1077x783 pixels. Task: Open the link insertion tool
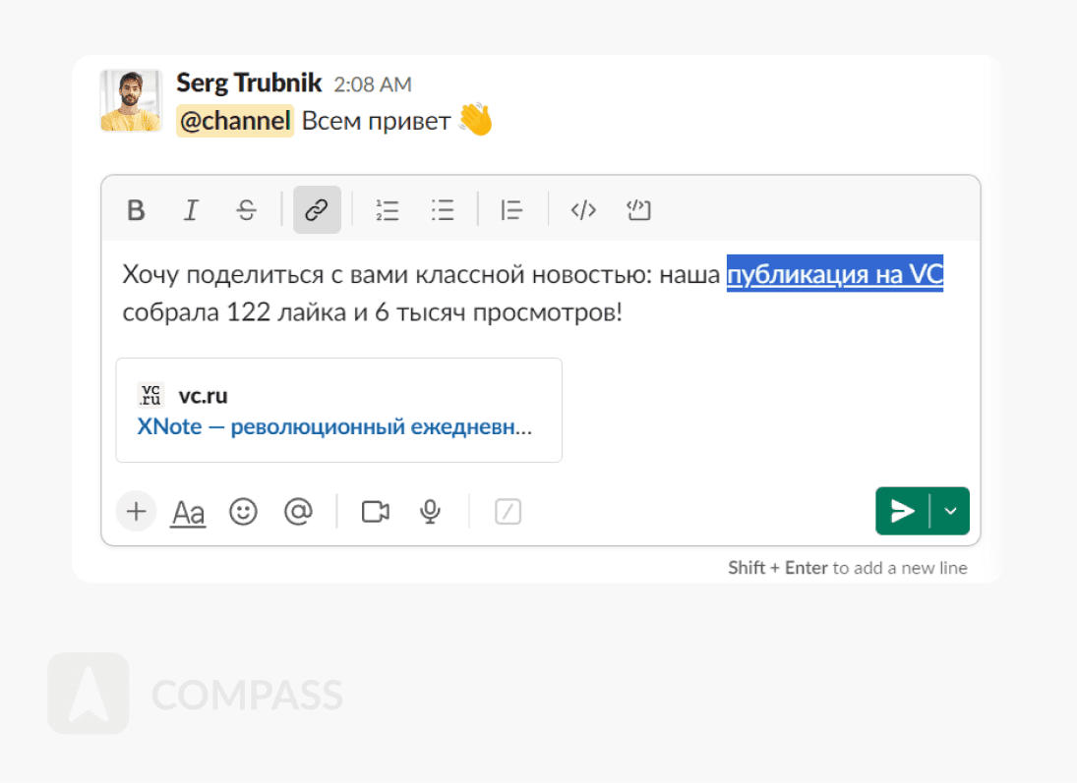(x=317, y=209)
